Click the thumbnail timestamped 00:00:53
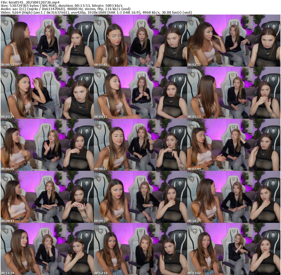Screen dimensions: 281x275 [47, 41]
